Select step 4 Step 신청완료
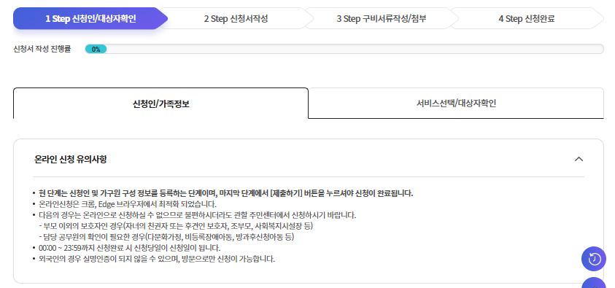This screenshot has width=615, height=288. [x=526, y=18]
